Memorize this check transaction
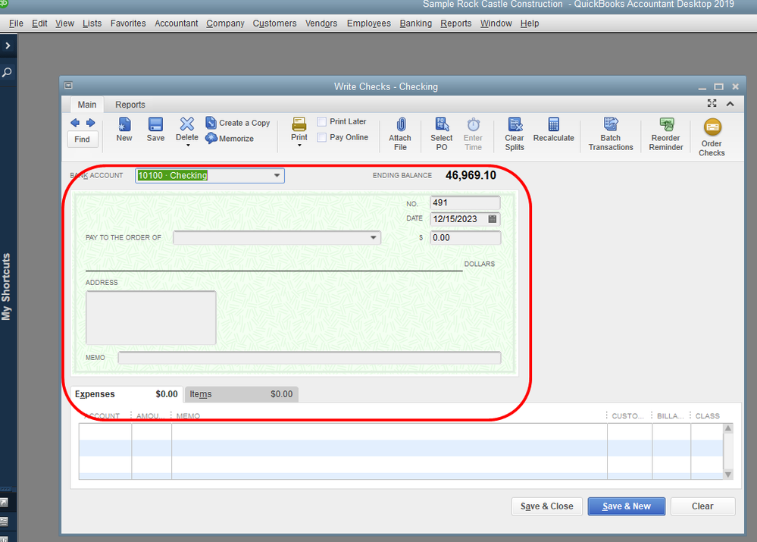Viewport: 757px width, 542px height. pos(230,138)
